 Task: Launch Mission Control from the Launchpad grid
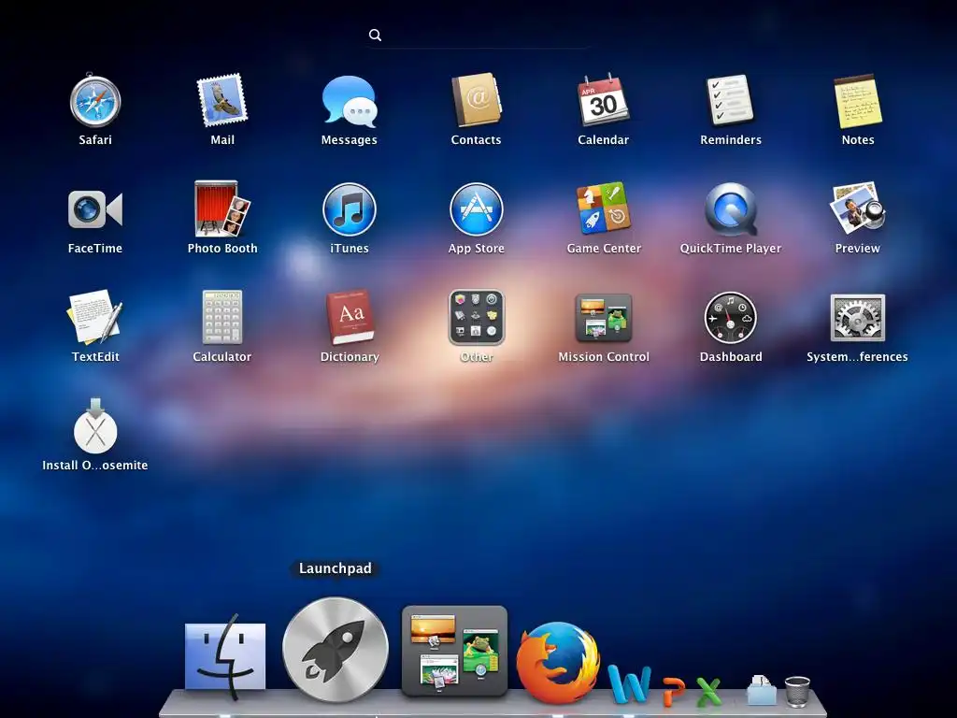click(603, 318)
